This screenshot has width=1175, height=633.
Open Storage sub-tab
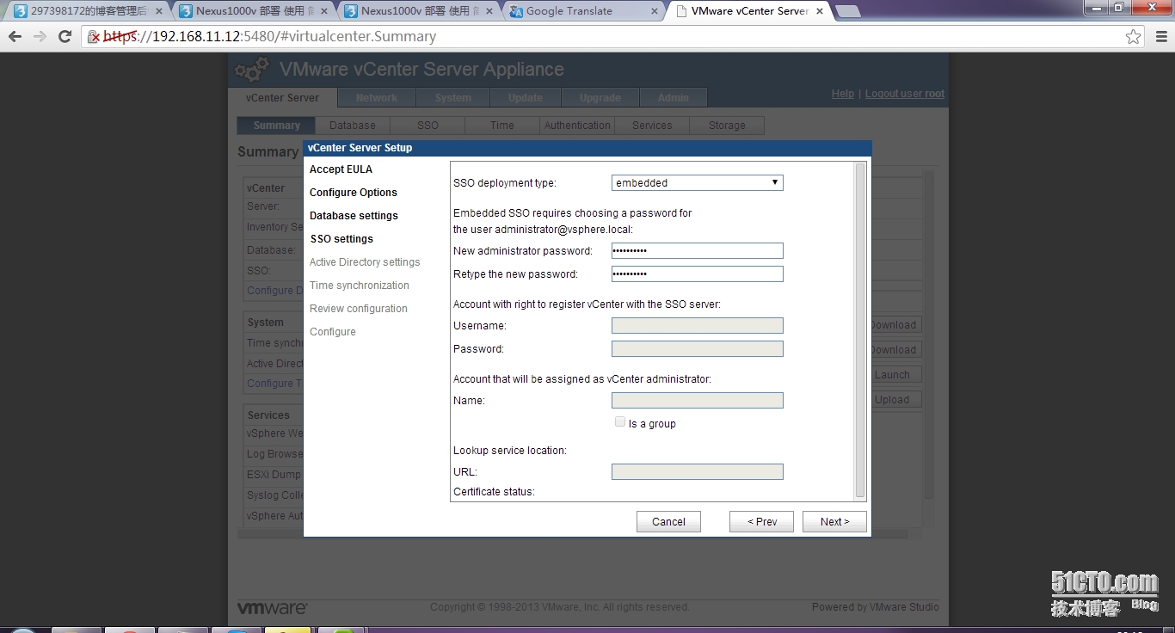click(727, 126)
